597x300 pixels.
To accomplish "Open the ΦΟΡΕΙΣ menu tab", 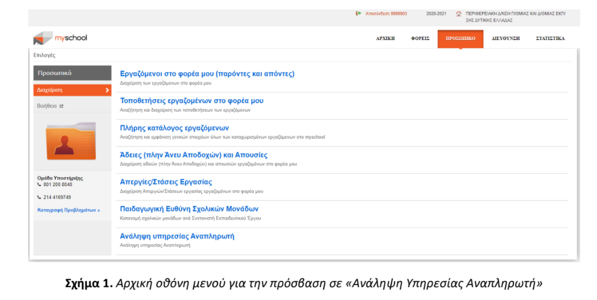I will 420,38.
